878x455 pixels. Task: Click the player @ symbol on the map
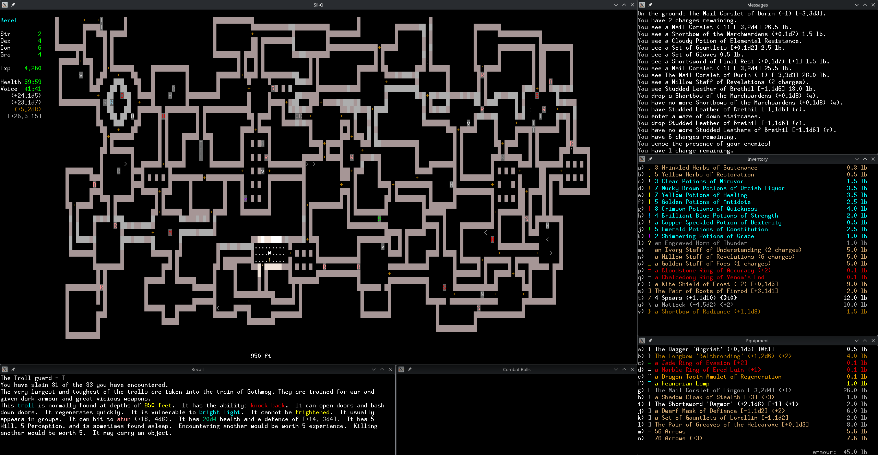tap(270, 253)
